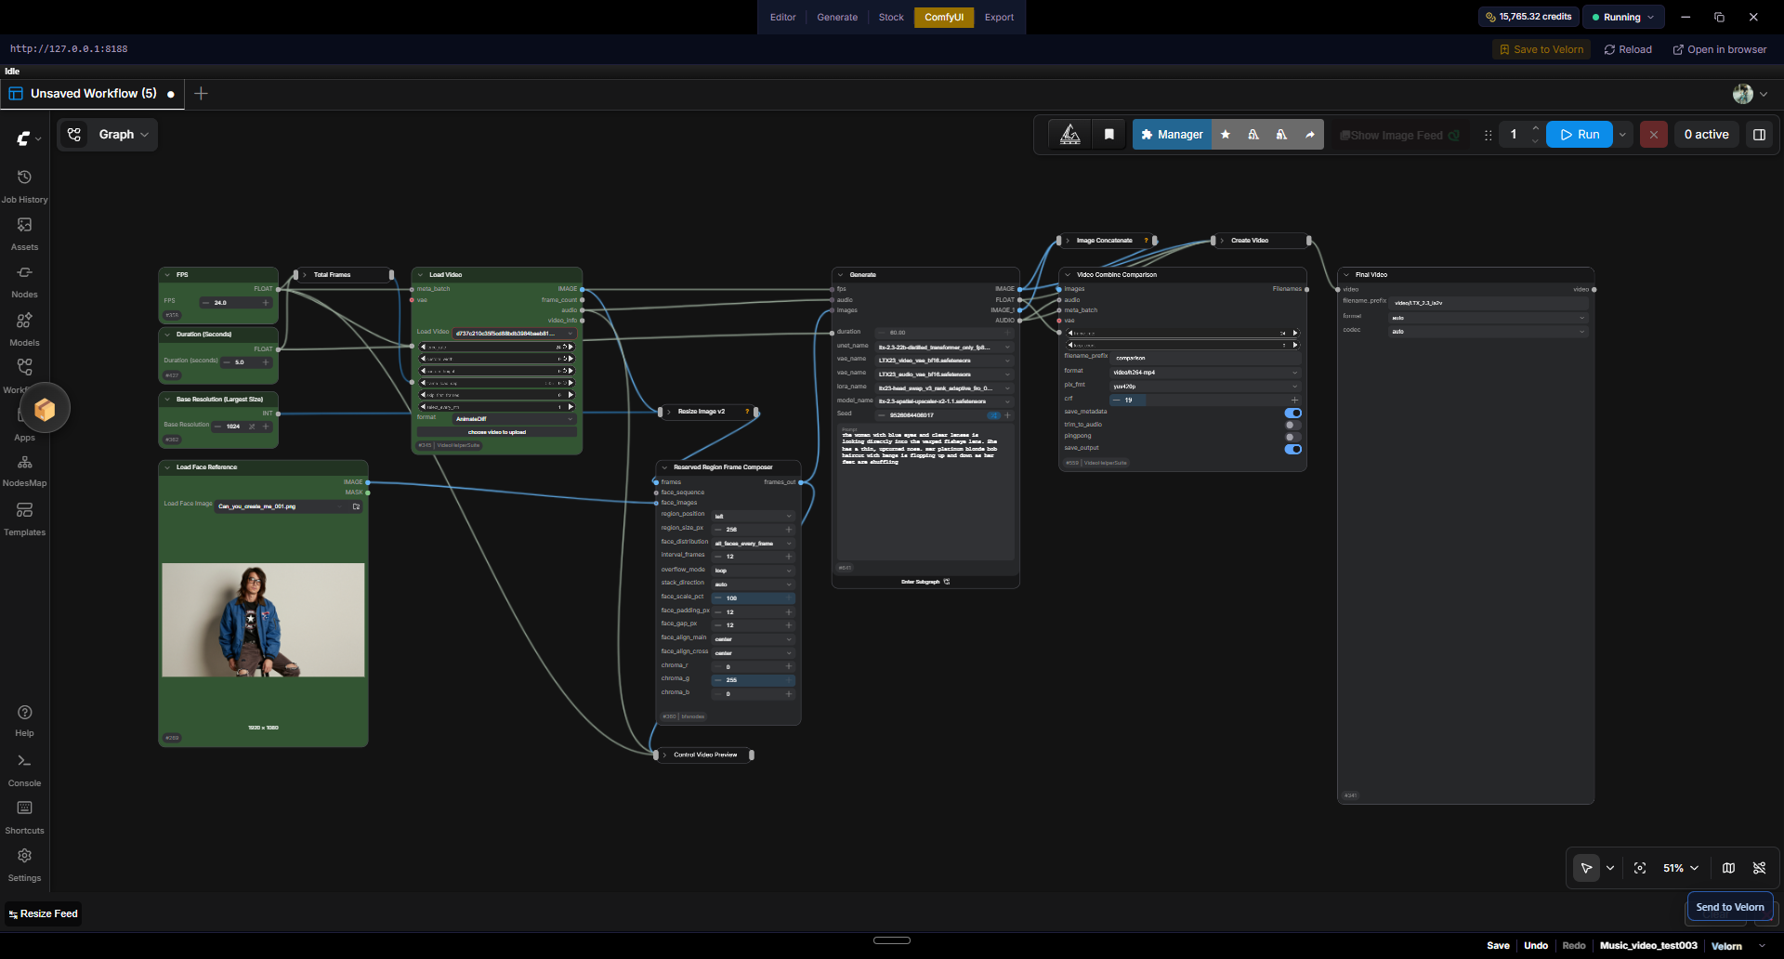
Task: Click the filename_prefix comparison input field
Action: [x=1206, y=358]
